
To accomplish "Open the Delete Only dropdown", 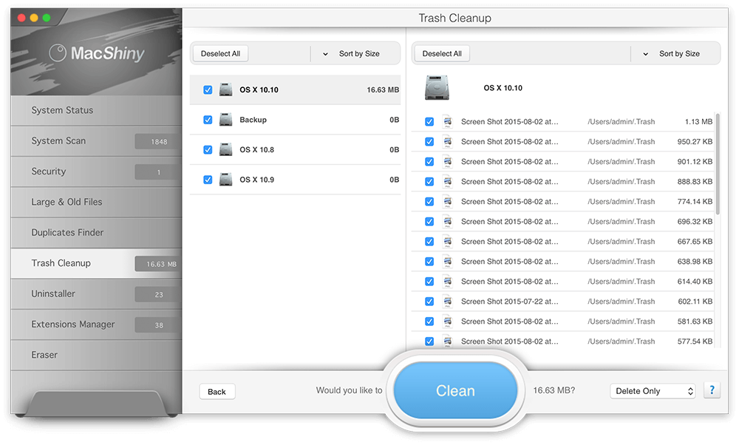I will (x=653, y=391).
